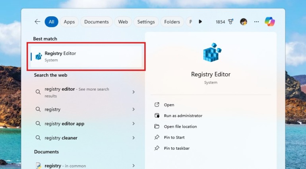Open the user profile avatar
The height and width of the screenshot is (169, 306).
pyautogui.click(x=244, y=22)
